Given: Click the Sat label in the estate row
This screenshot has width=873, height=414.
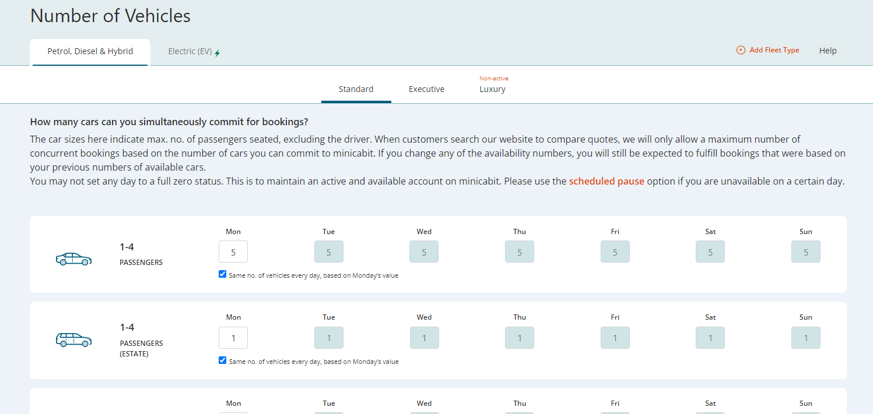Looking at the screenshot, I should coord(710,317).
